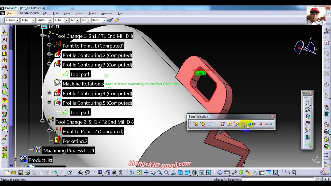
Task: Click Cancel in Edge Selection toolbar
Action: tap(266, 124)
